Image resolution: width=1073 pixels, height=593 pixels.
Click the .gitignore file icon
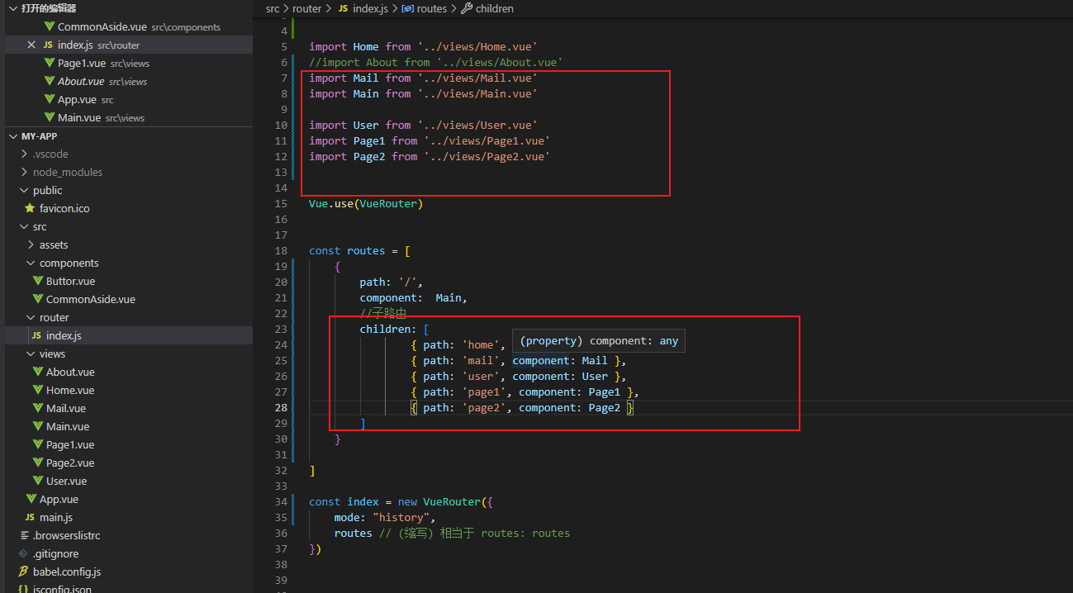coord(24,554)
